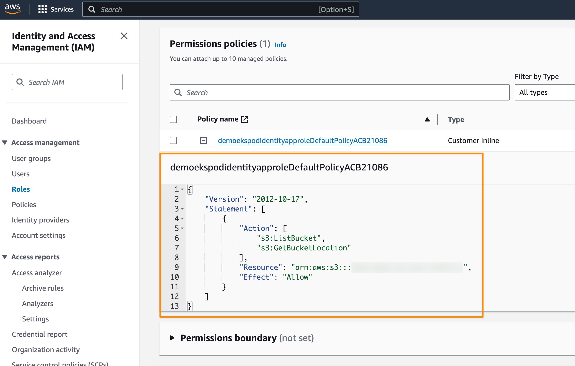Go to the IAM Dashboard
Image resolution: width=575 pixels, height=366 pixels.
[x=29, y=121]
